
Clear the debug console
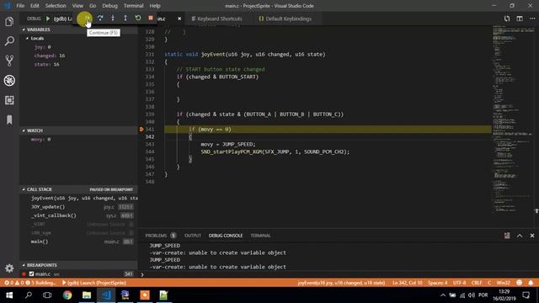point(507,236)
